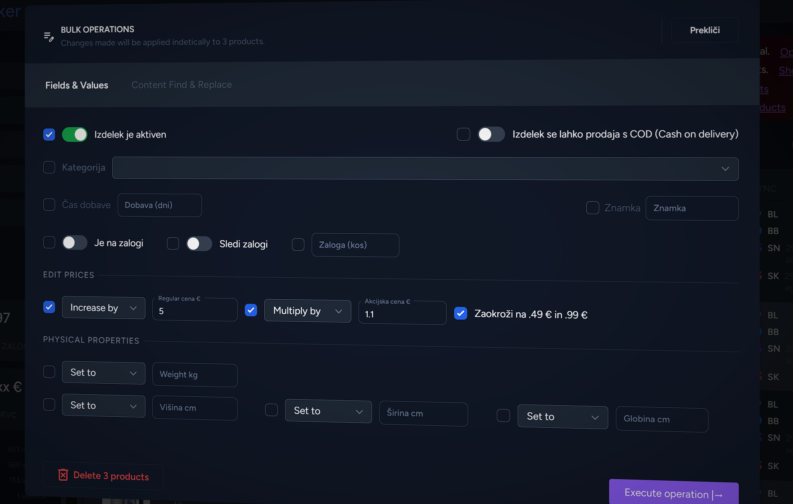The width and height of the screenshot is (793, 504).
Task: Open the Set to dropdown for Globina
Action: (562, 417)
